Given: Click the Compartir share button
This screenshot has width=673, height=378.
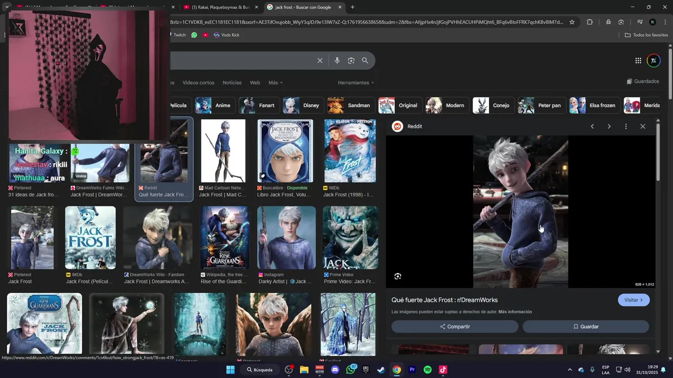Looking at the screenshot, I should pos(455,327).
